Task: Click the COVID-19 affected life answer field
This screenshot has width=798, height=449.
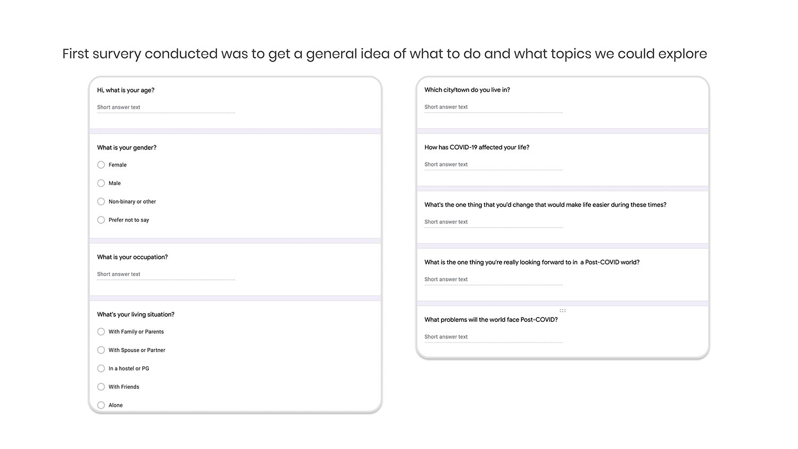Action: 493,165
